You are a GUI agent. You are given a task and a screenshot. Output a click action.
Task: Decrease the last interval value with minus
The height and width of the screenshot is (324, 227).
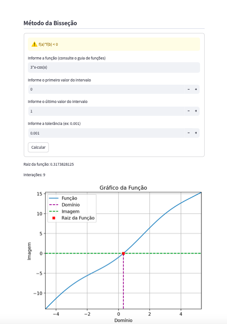point(189,111)
